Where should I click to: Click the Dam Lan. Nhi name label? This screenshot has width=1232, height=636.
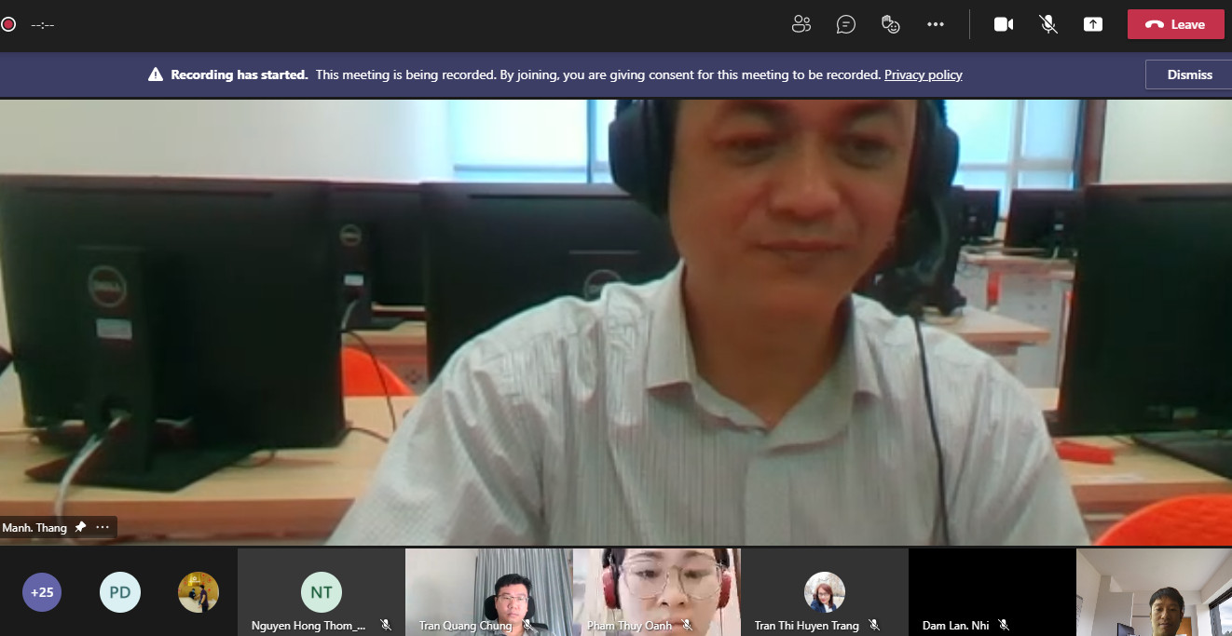point(955,626)
